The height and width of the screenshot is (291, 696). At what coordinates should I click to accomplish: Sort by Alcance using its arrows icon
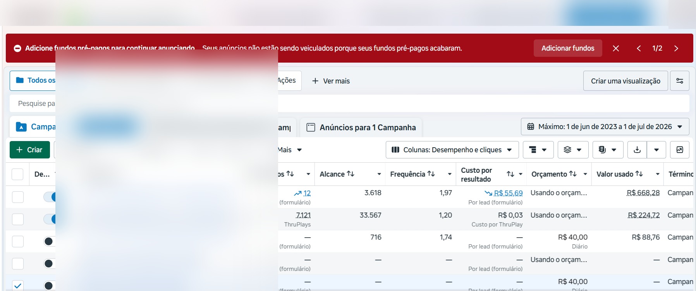tap(351, 174)
